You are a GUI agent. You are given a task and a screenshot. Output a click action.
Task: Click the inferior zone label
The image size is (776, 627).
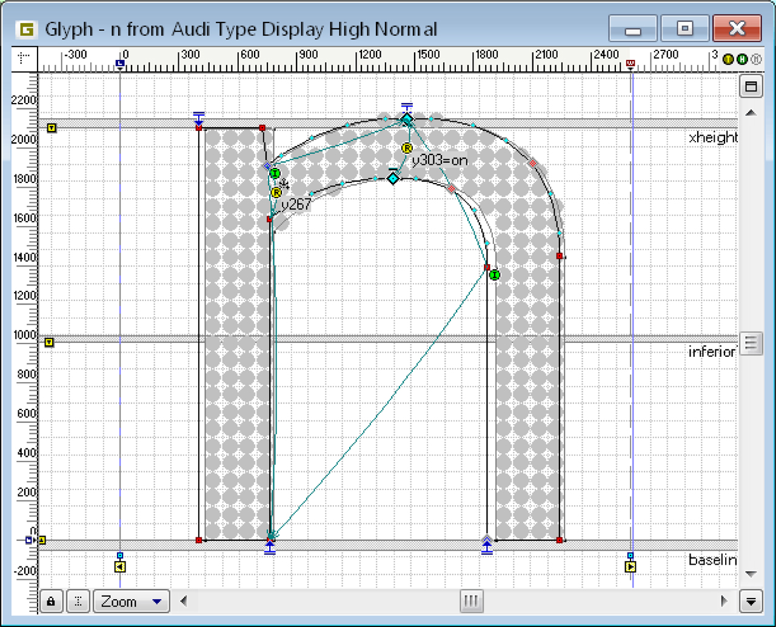tap(712, 352)
